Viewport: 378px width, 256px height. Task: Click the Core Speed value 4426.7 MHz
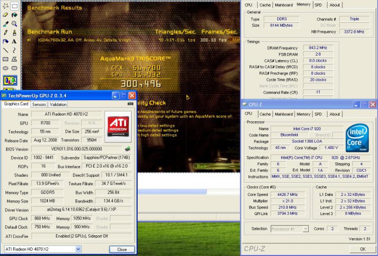287,194
